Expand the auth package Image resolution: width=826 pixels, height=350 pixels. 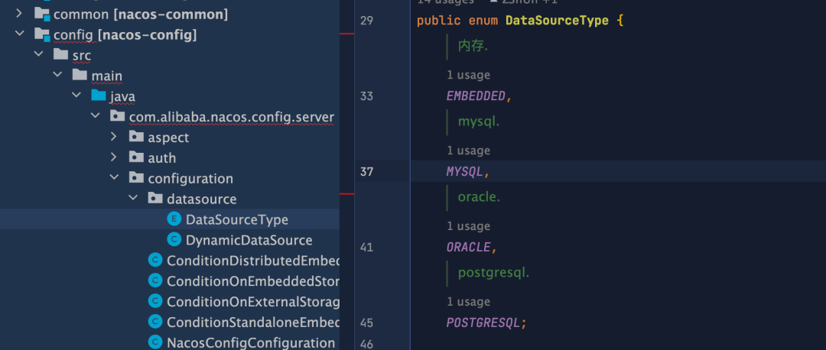point(114,157)
